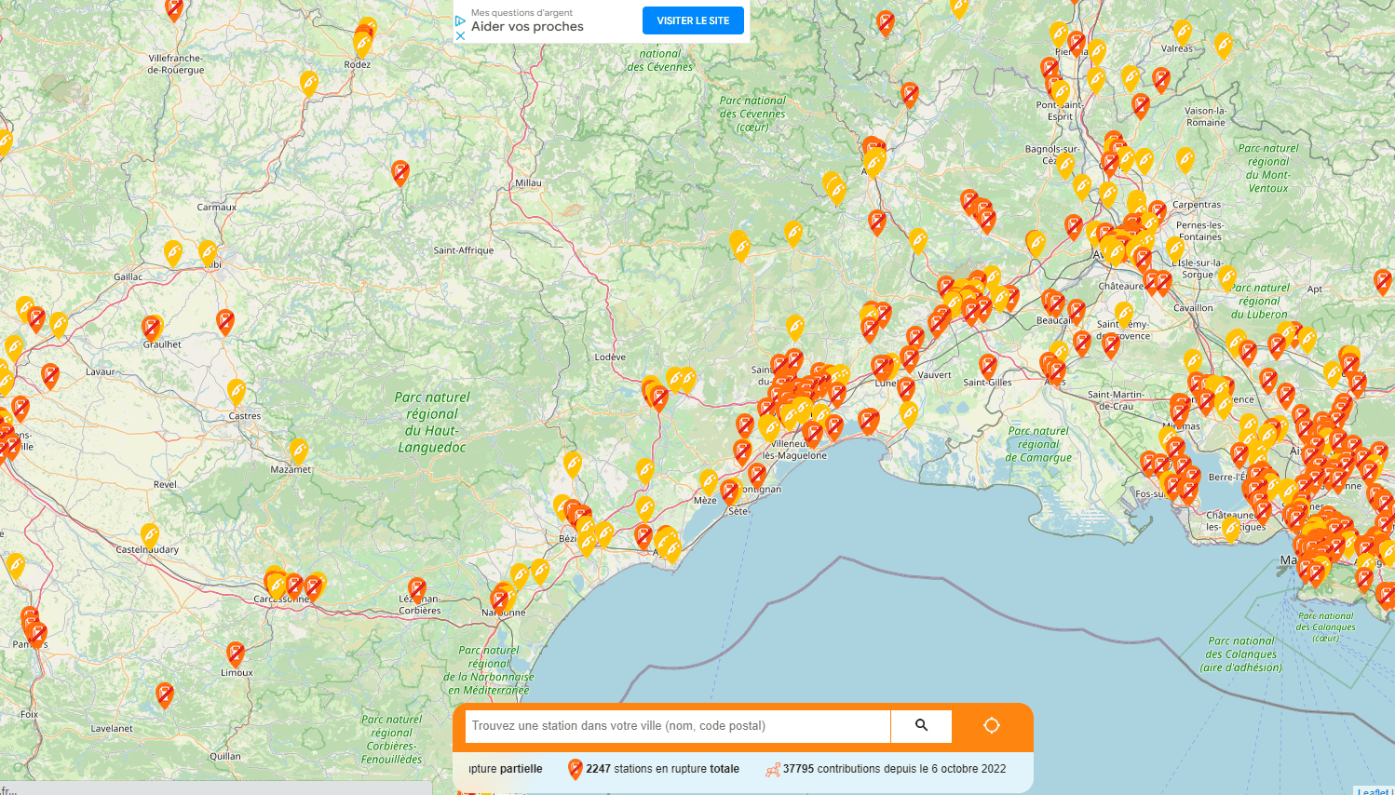Click the contributions people icon
This screenshot has width=1395, height=795.
pos(772,770)
